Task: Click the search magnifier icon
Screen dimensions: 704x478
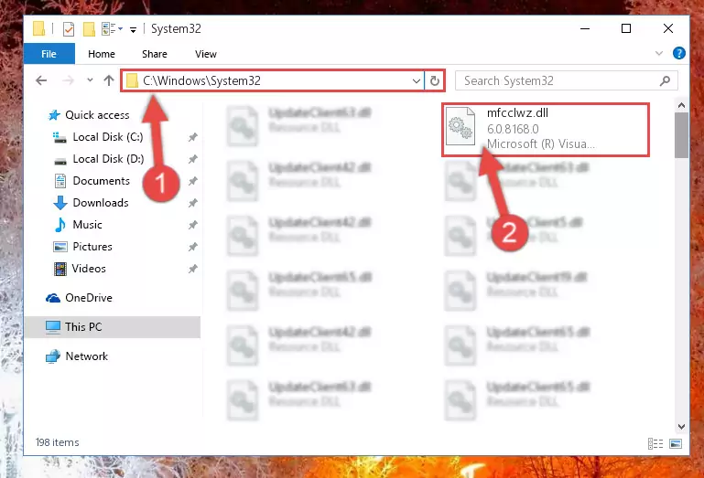Action: tap(665, 80)
